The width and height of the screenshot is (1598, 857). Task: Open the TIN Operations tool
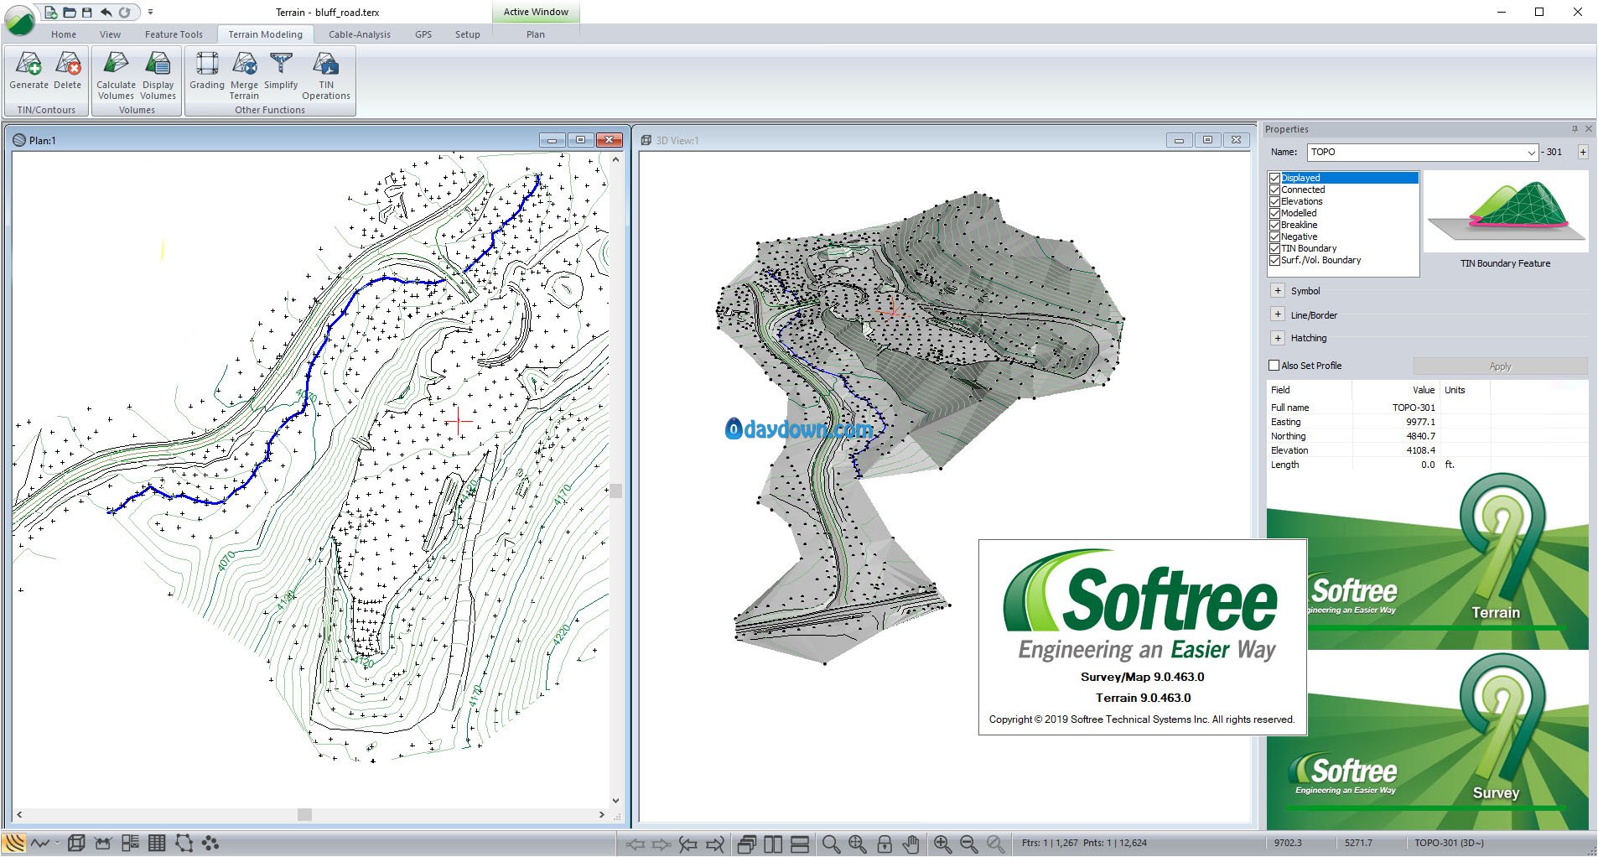point(326,76)
